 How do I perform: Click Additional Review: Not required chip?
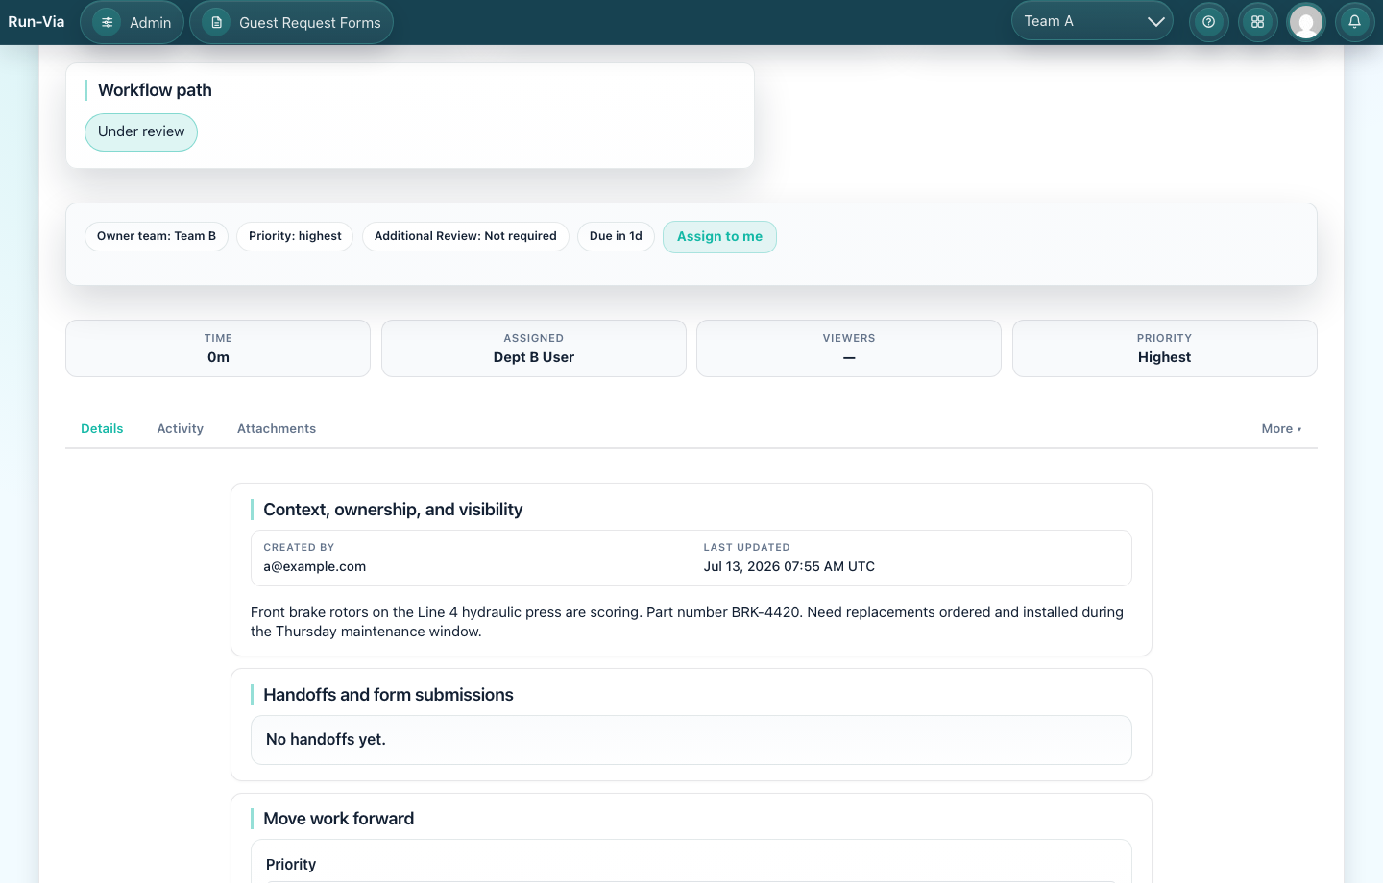(466, 236)
